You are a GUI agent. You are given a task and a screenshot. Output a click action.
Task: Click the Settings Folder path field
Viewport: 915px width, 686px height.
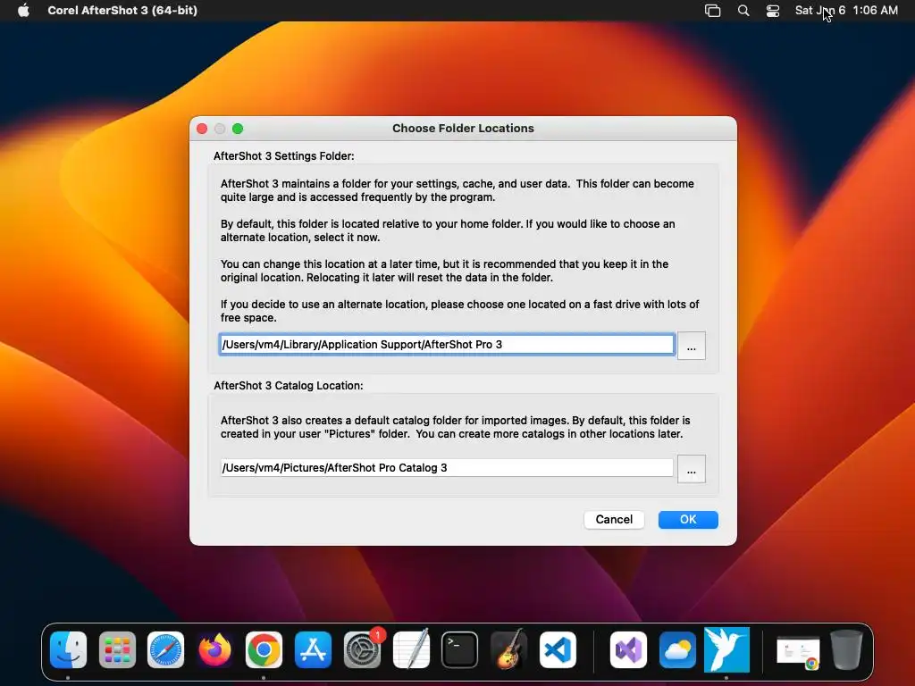coord(447,344)
